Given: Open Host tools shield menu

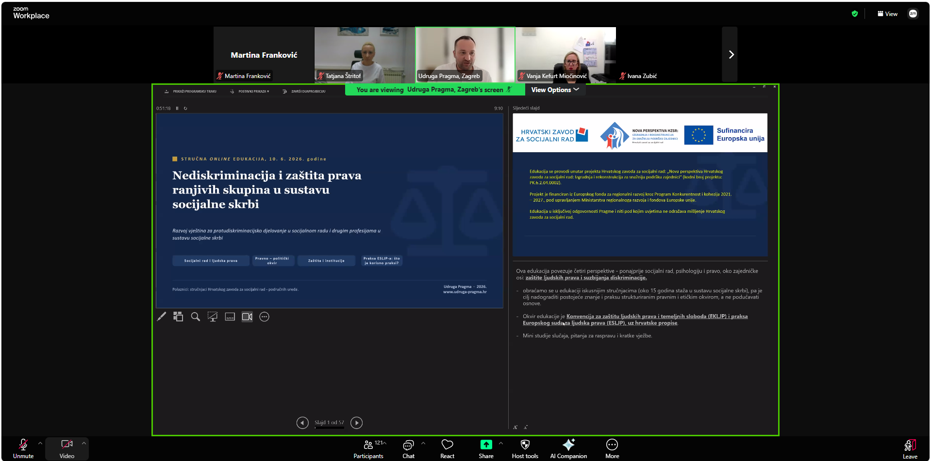Looking at the screenshot, I should tap(525, 448).
